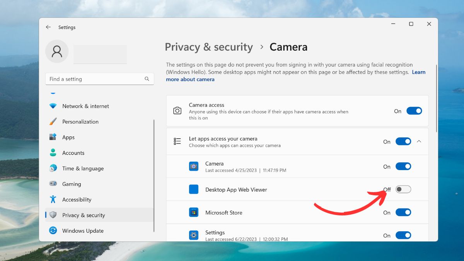This screenshot has height=261, width=464.
Task: Click the Network & internet wifi icon
Action: (x=53, y=106)
